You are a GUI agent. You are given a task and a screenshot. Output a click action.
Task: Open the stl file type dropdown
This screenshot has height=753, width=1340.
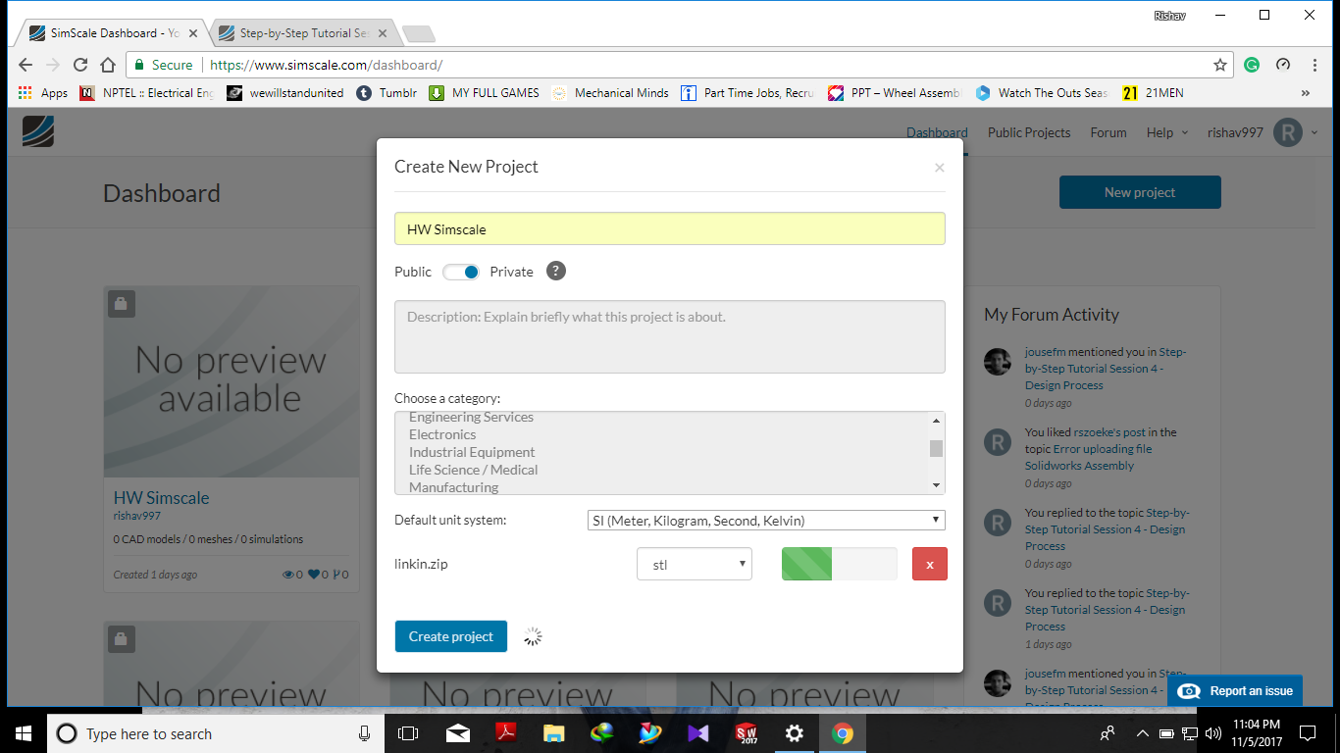pyautogui.click(x=695, y=564)
